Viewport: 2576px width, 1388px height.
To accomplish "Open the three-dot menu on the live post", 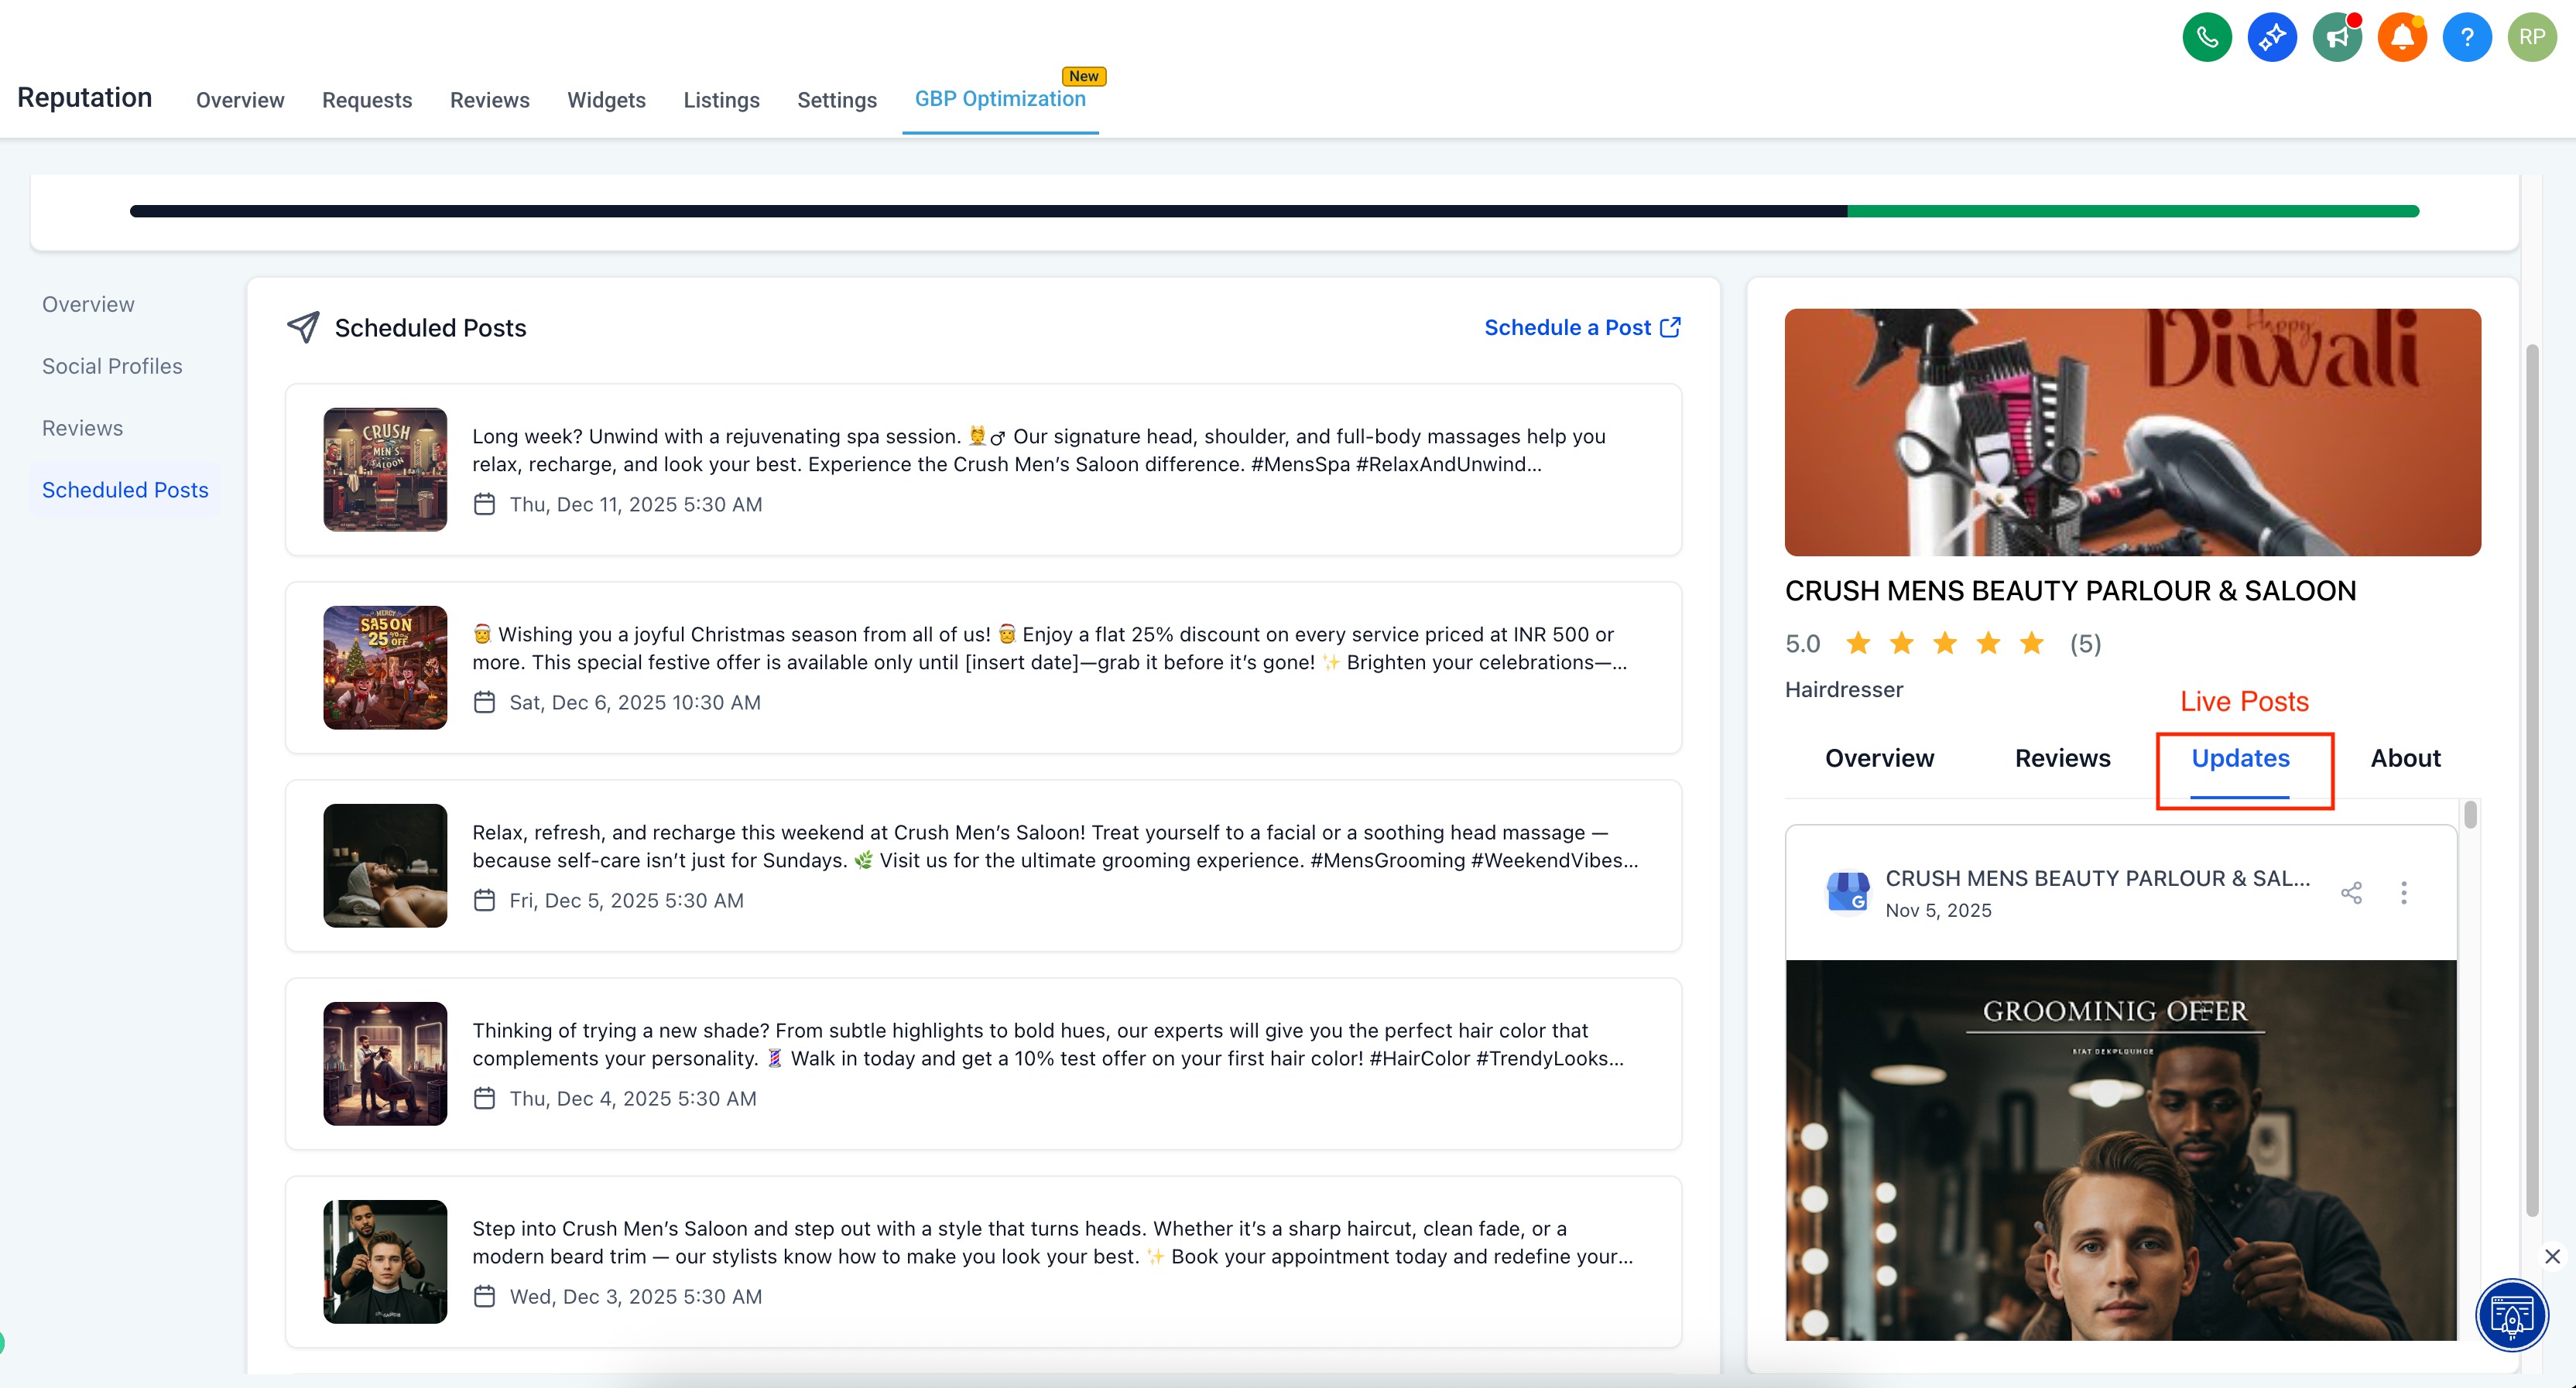I will pos(2404,894).
